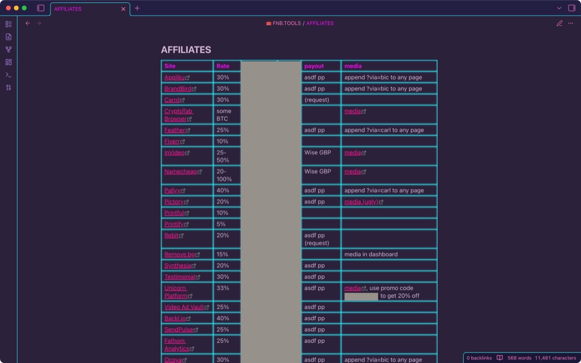Open media link in CryptoTab Browser row

point(353,111)
